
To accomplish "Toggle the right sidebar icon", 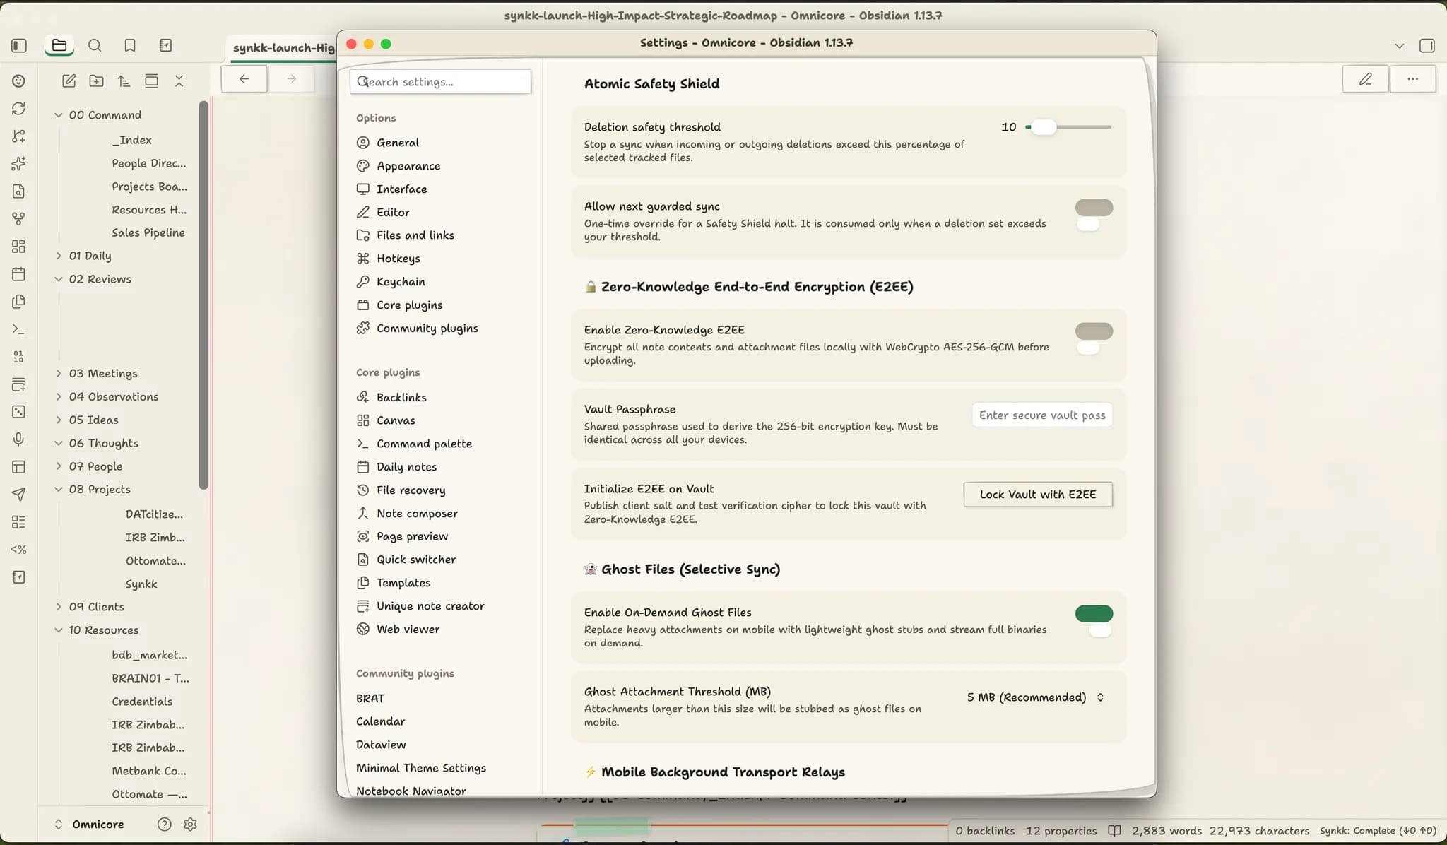I will 1427,46.
